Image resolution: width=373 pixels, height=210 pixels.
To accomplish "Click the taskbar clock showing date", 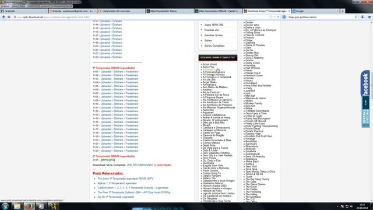I will 363,206.
